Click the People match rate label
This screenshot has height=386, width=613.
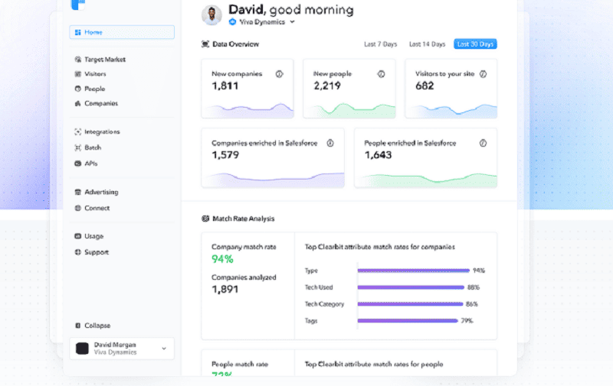click(240, 364)
